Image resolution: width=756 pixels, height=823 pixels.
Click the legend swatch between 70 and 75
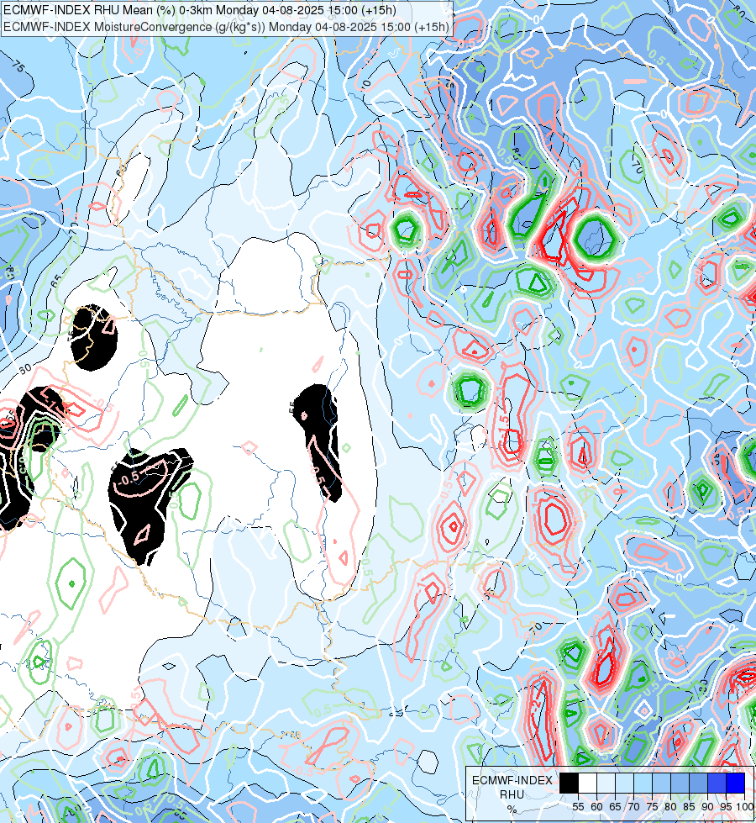click(x=643, y=783)
